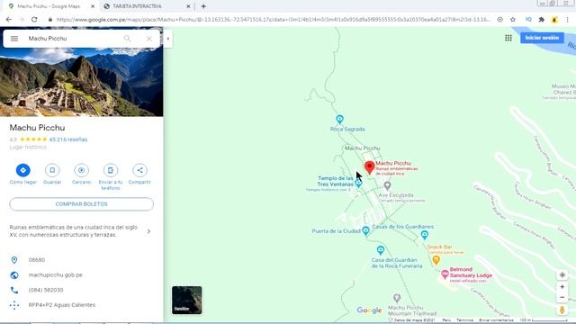
Task: Open the browser extensions puzzle icon
Action: point(542,20)
